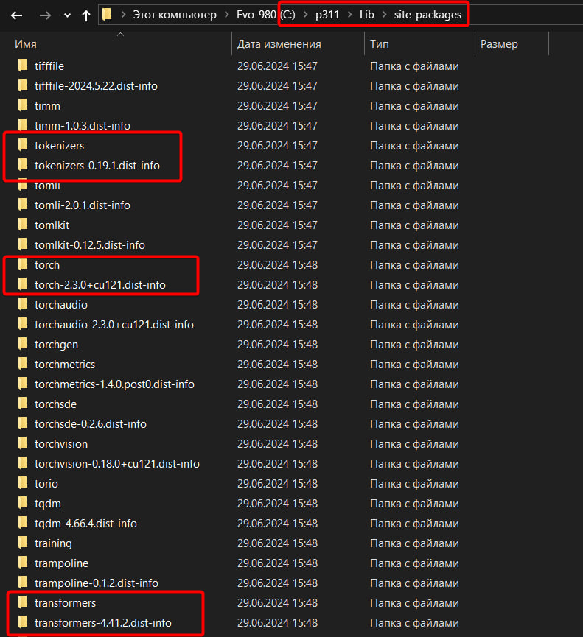Go up one level with the up arrow

tap(85, 15)
